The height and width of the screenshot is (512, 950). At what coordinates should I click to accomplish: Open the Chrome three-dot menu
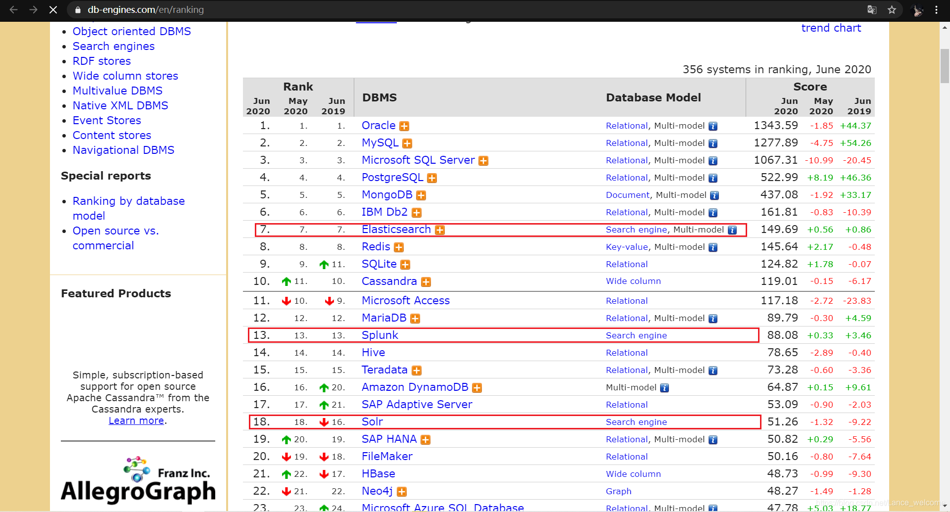tap(936, 9)
